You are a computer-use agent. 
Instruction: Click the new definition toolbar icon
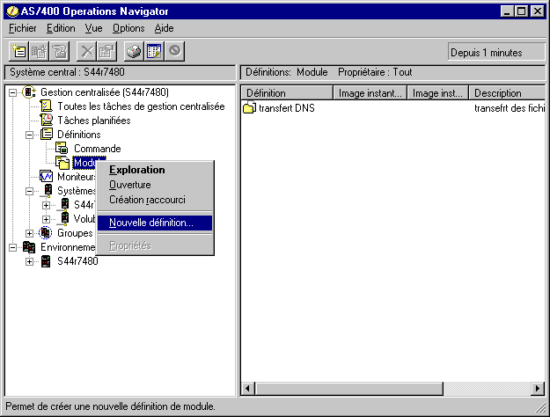point(18,52)
